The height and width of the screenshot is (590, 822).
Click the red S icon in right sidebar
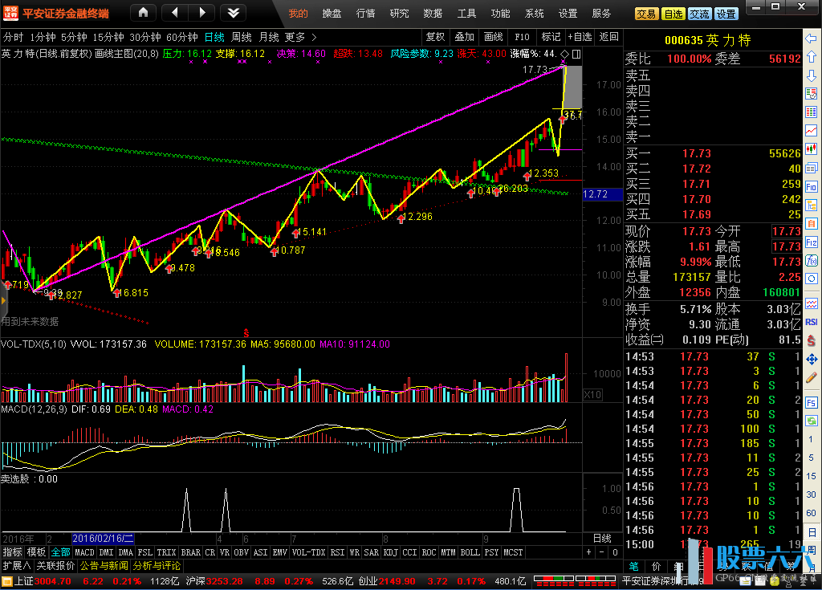click(811, 340)
